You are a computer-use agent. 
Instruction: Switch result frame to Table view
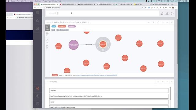pos(47,34)
